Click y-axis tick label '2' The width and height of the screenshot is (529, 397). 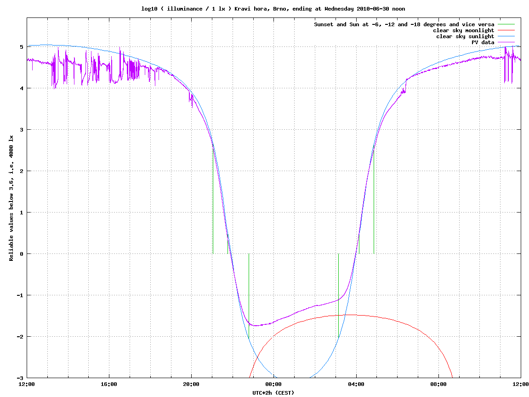[22, 171]
